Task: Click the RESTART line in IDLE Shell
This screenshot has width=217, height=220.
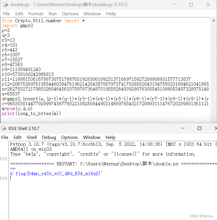Action: click(x=114, y=164)
